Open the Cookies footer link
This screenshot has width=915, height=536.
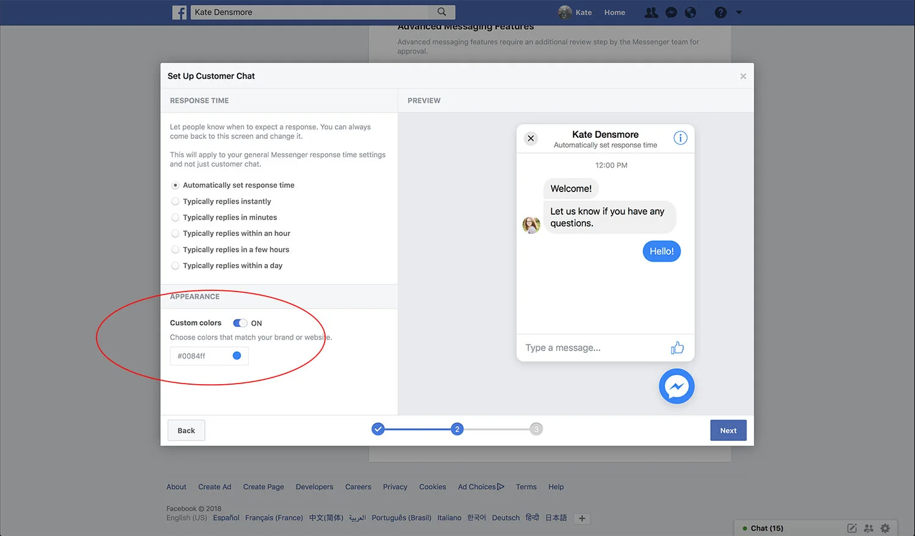click(x=432, y=487)
